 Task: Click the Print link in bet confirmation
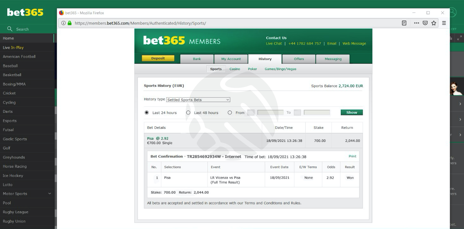point(352,156)
